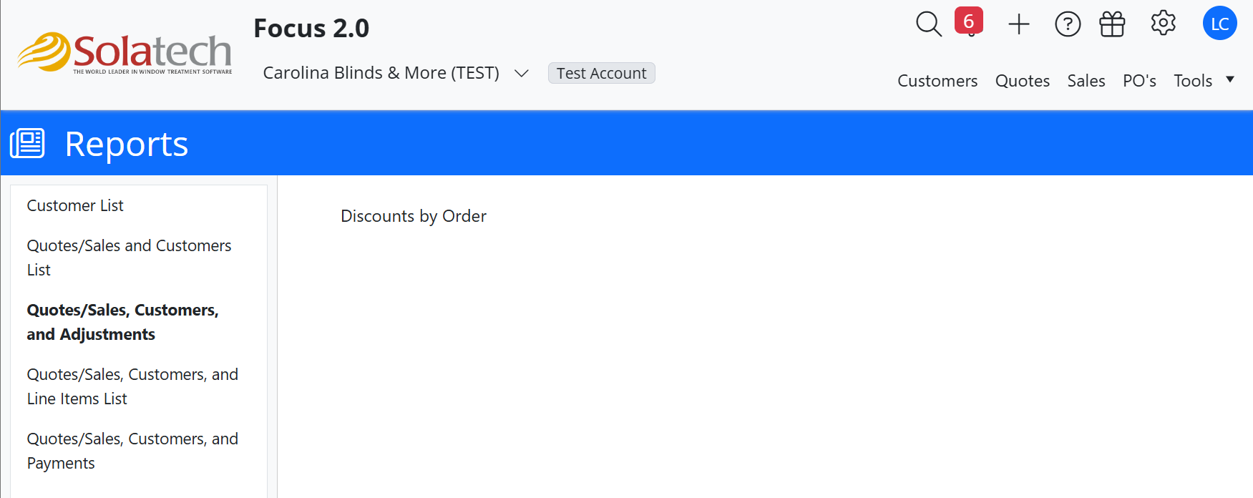Click the Reports newspaper icon

coord(27,143)
